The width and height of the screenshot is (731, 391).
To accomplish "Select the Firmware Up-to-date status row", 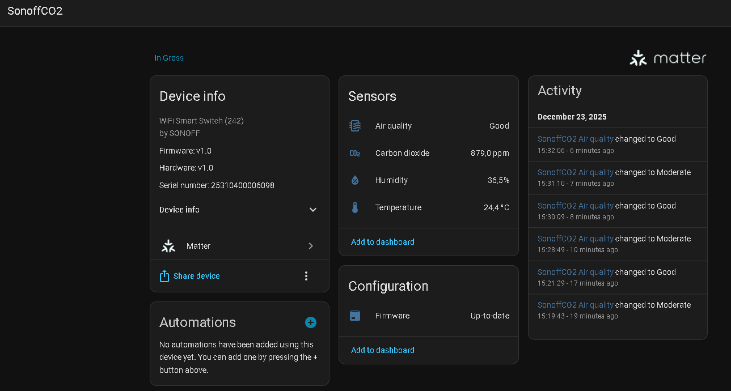I will coord(429,316).
